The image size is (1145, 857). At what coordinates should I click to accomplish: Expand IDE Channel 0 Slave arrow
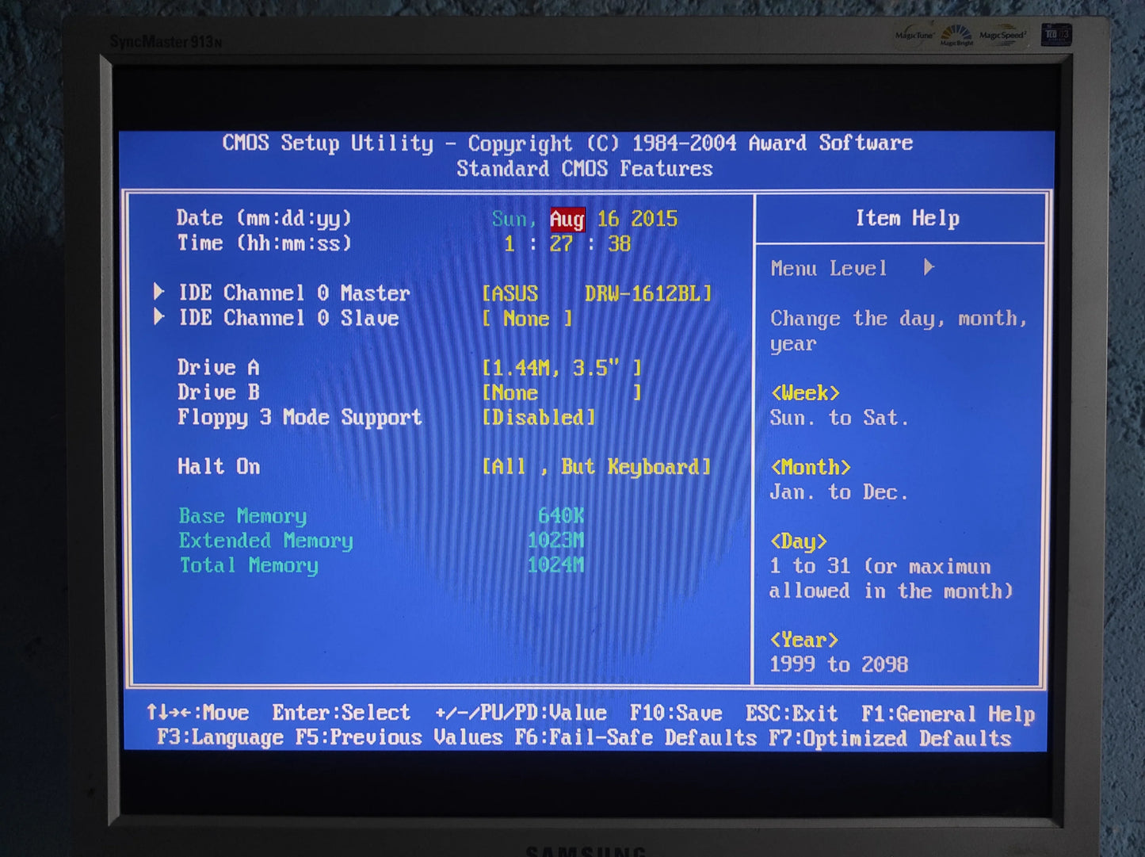158,317
